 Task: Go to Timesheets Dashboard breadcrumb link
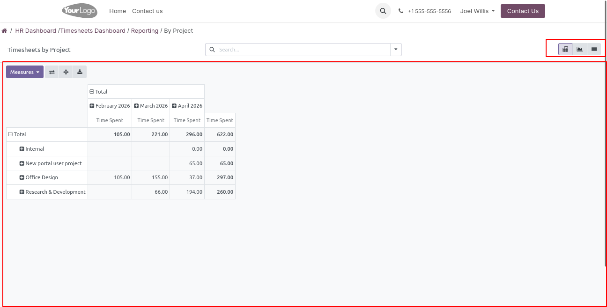[93, 31]
